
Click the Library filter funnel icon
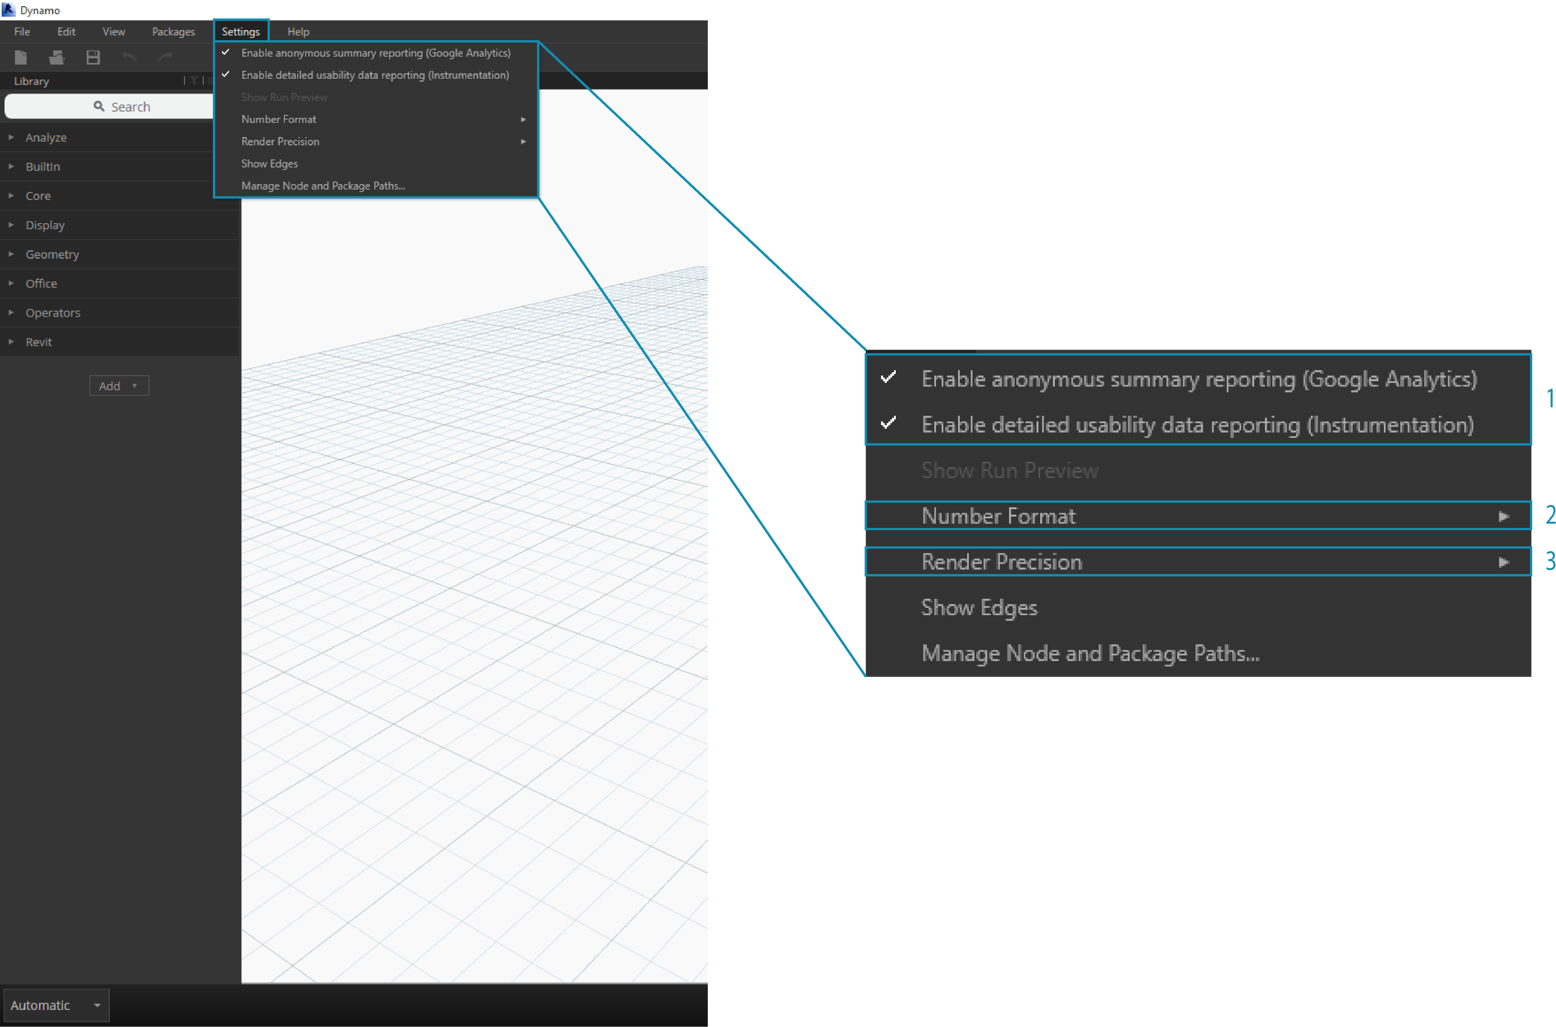click(194, 80)
